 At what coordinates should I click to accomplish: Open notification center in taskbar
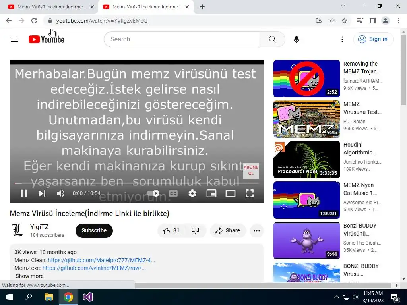395,297
